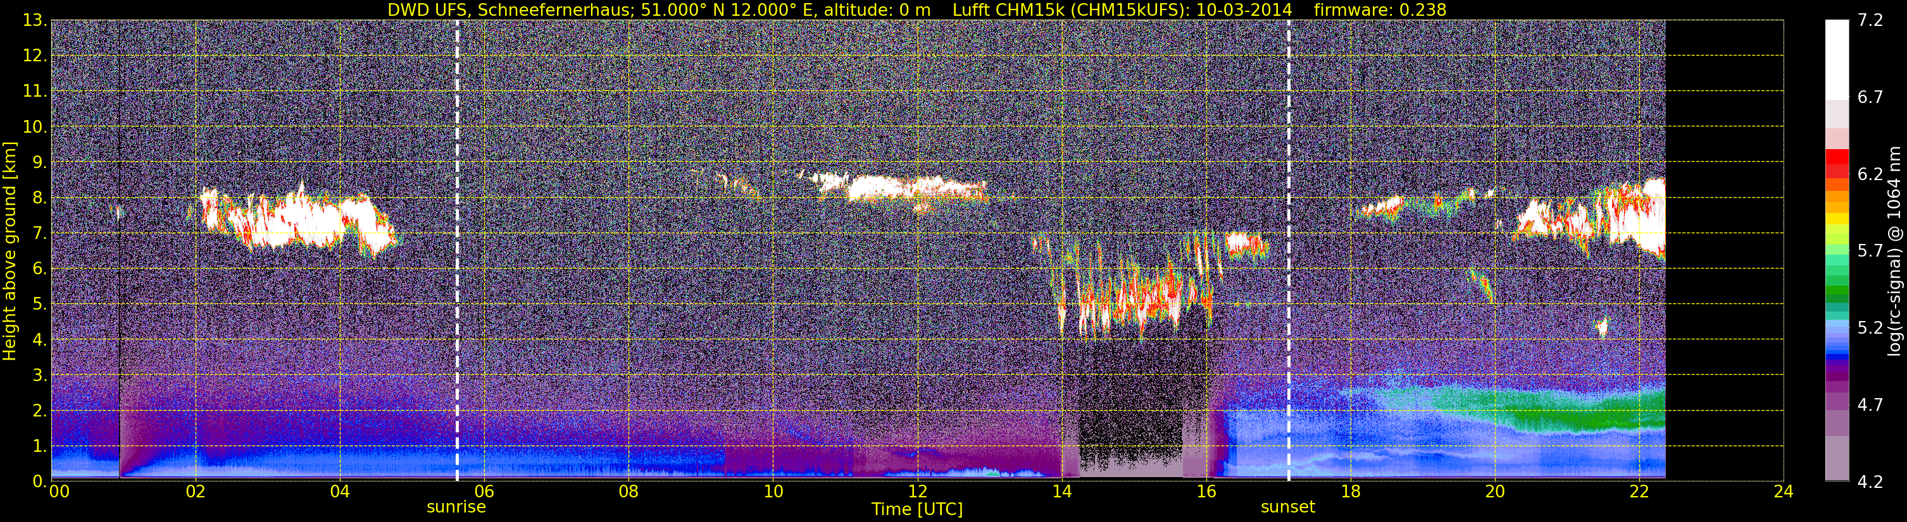Click the 'Height above ground [km]' axis title

[x=9, y=252]
